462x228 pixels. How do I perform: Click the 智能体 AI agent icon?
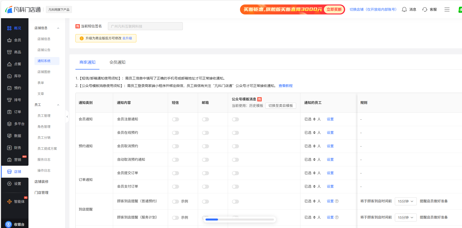pyautogui.click(x=9, y=202)
